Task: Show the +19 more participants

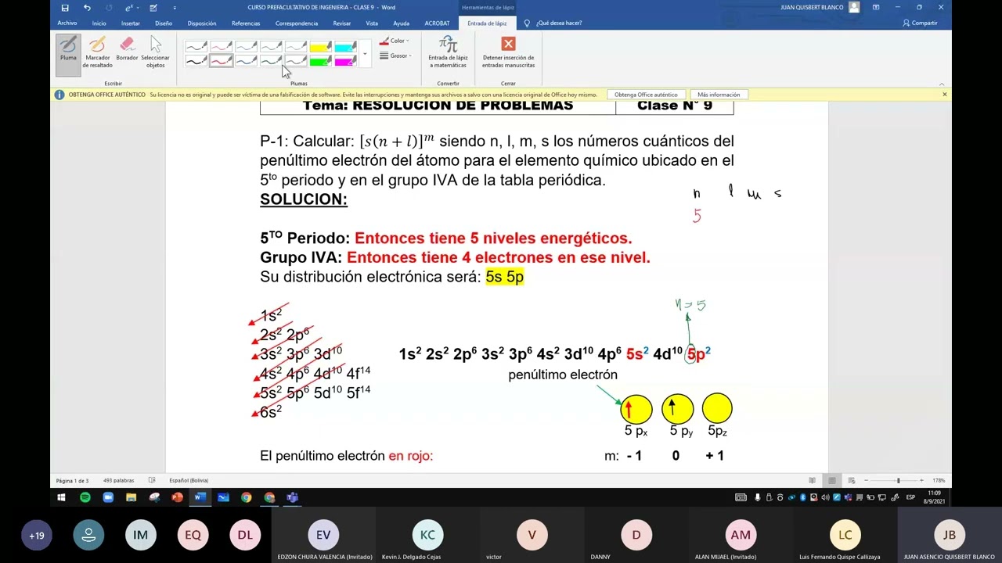Action: coord(37,536)
